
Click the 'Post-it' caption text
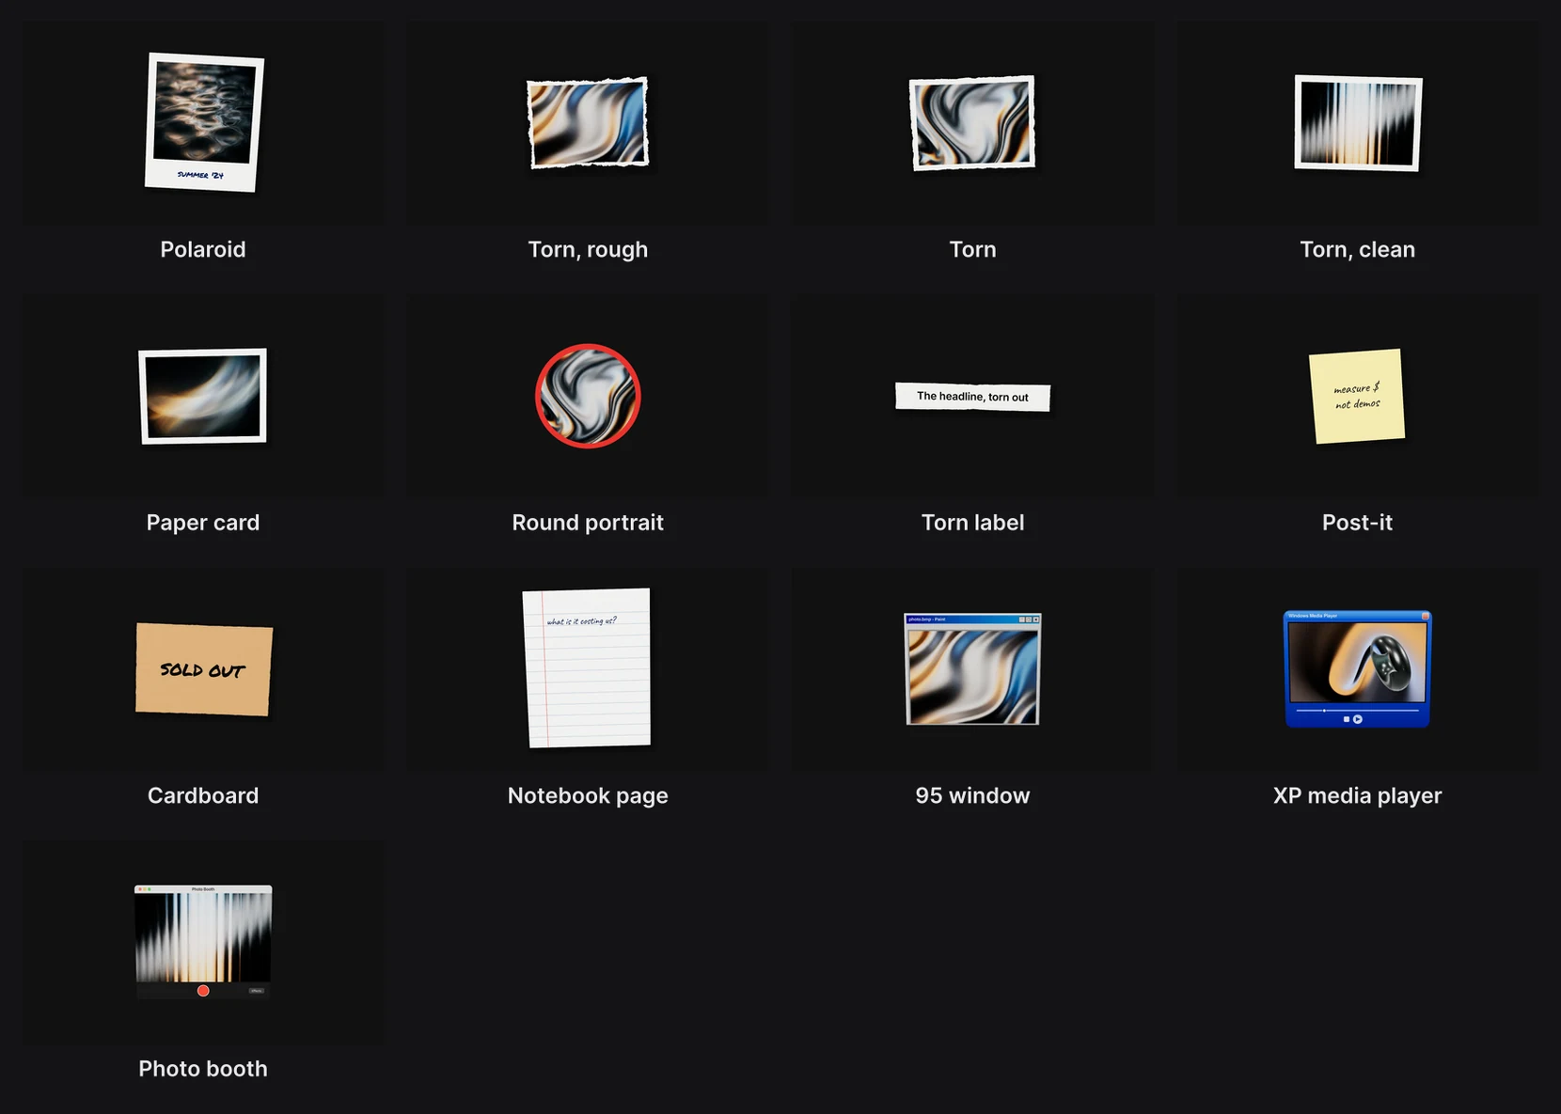pyautogui.click(x=1357, y=523)
